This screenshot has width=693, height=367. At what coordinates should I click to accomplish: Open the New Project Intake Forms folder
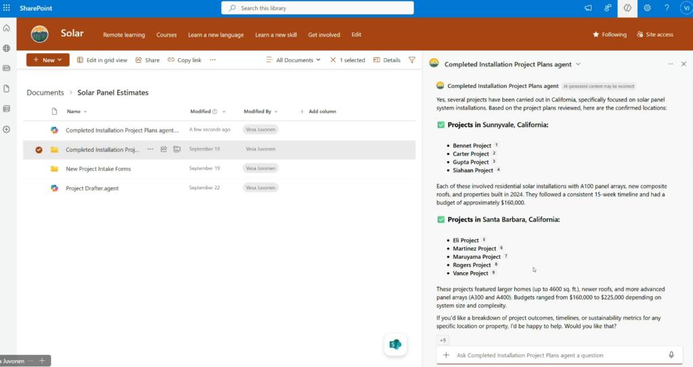[x=98, y=169]
